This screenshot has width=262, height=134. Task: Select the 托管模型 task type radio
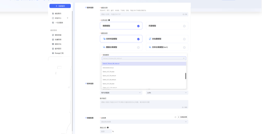[x=184, y=26]
